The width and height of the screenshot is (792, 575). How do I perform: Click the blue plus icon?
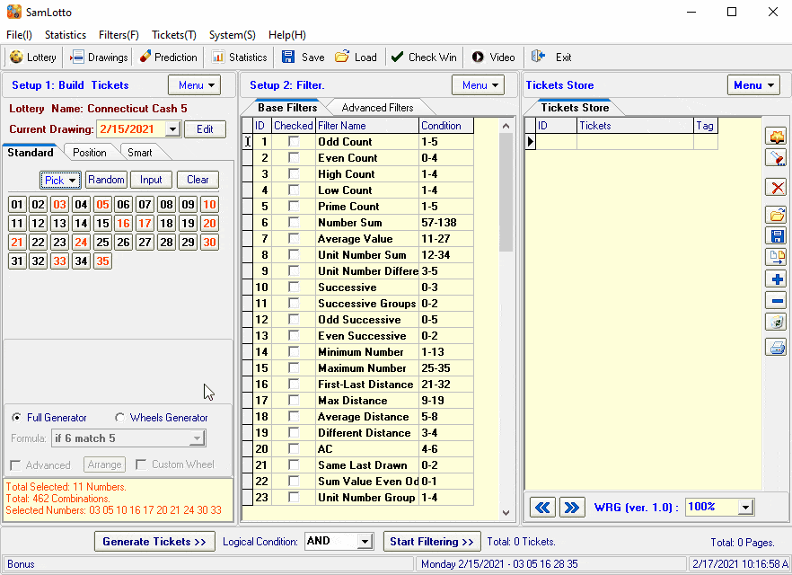777,279
